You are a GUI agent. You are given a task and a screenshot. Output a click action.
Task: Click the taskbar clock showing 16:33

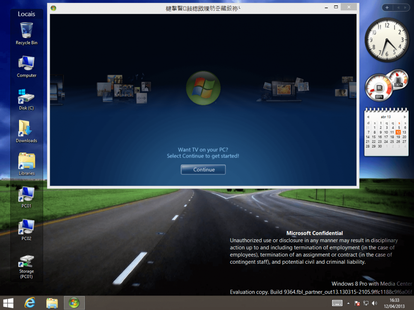coord(394,303)
